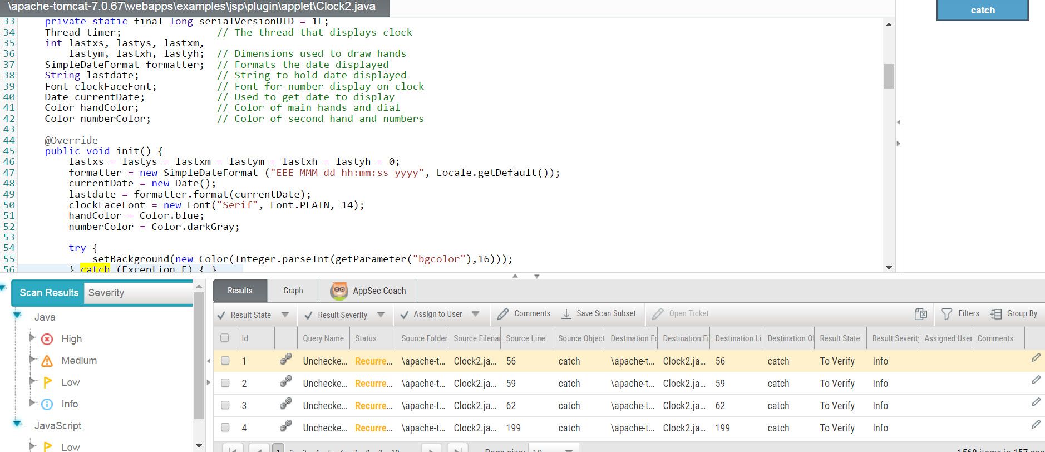Open attack path link icon for result 4
Image resolution: width=1045 pixels, height=452 pixels.
(285, 426)
